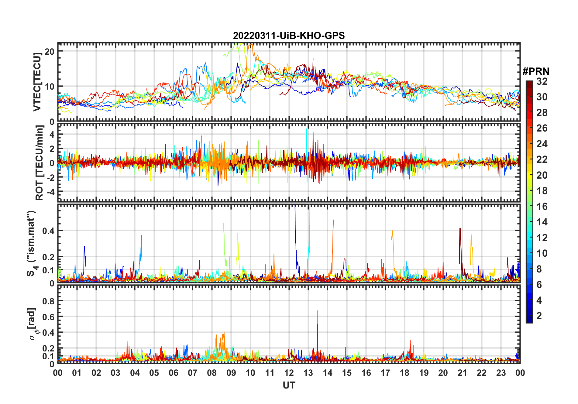Click x-axis tick label 18
This screenshot has height=404, width=578.
[404, 373]
